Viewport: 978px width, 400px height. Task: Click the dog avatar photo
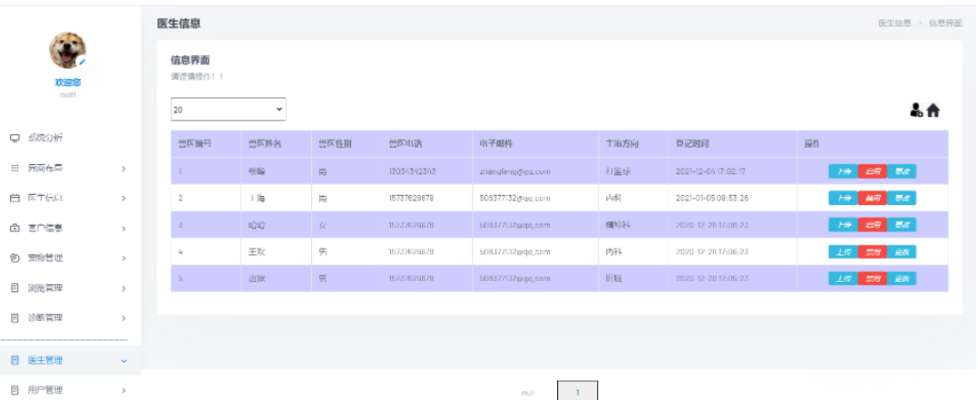coord(68,50)
